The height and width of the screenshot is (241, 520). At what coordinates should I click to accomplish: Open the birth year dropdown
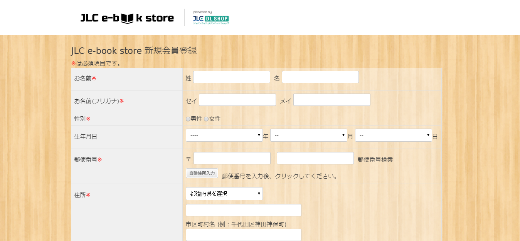pyautogui.click(x=224, y=135)
